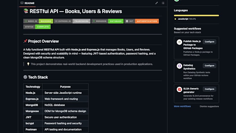Click the Express.js Framework badge
The height and width of the screenshot is (133, 236).
[72, 21]
